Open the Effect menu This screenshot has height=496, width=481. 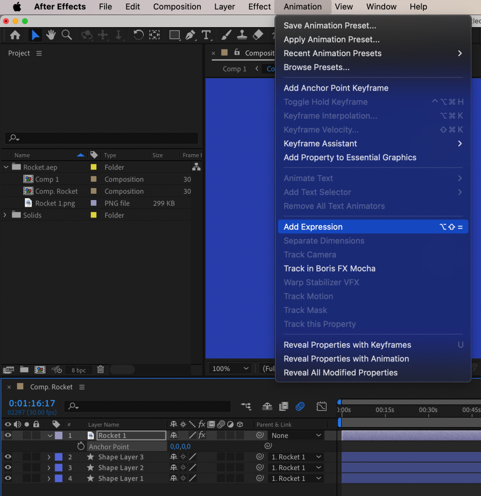pyautogui.click(x=259, y=7)
